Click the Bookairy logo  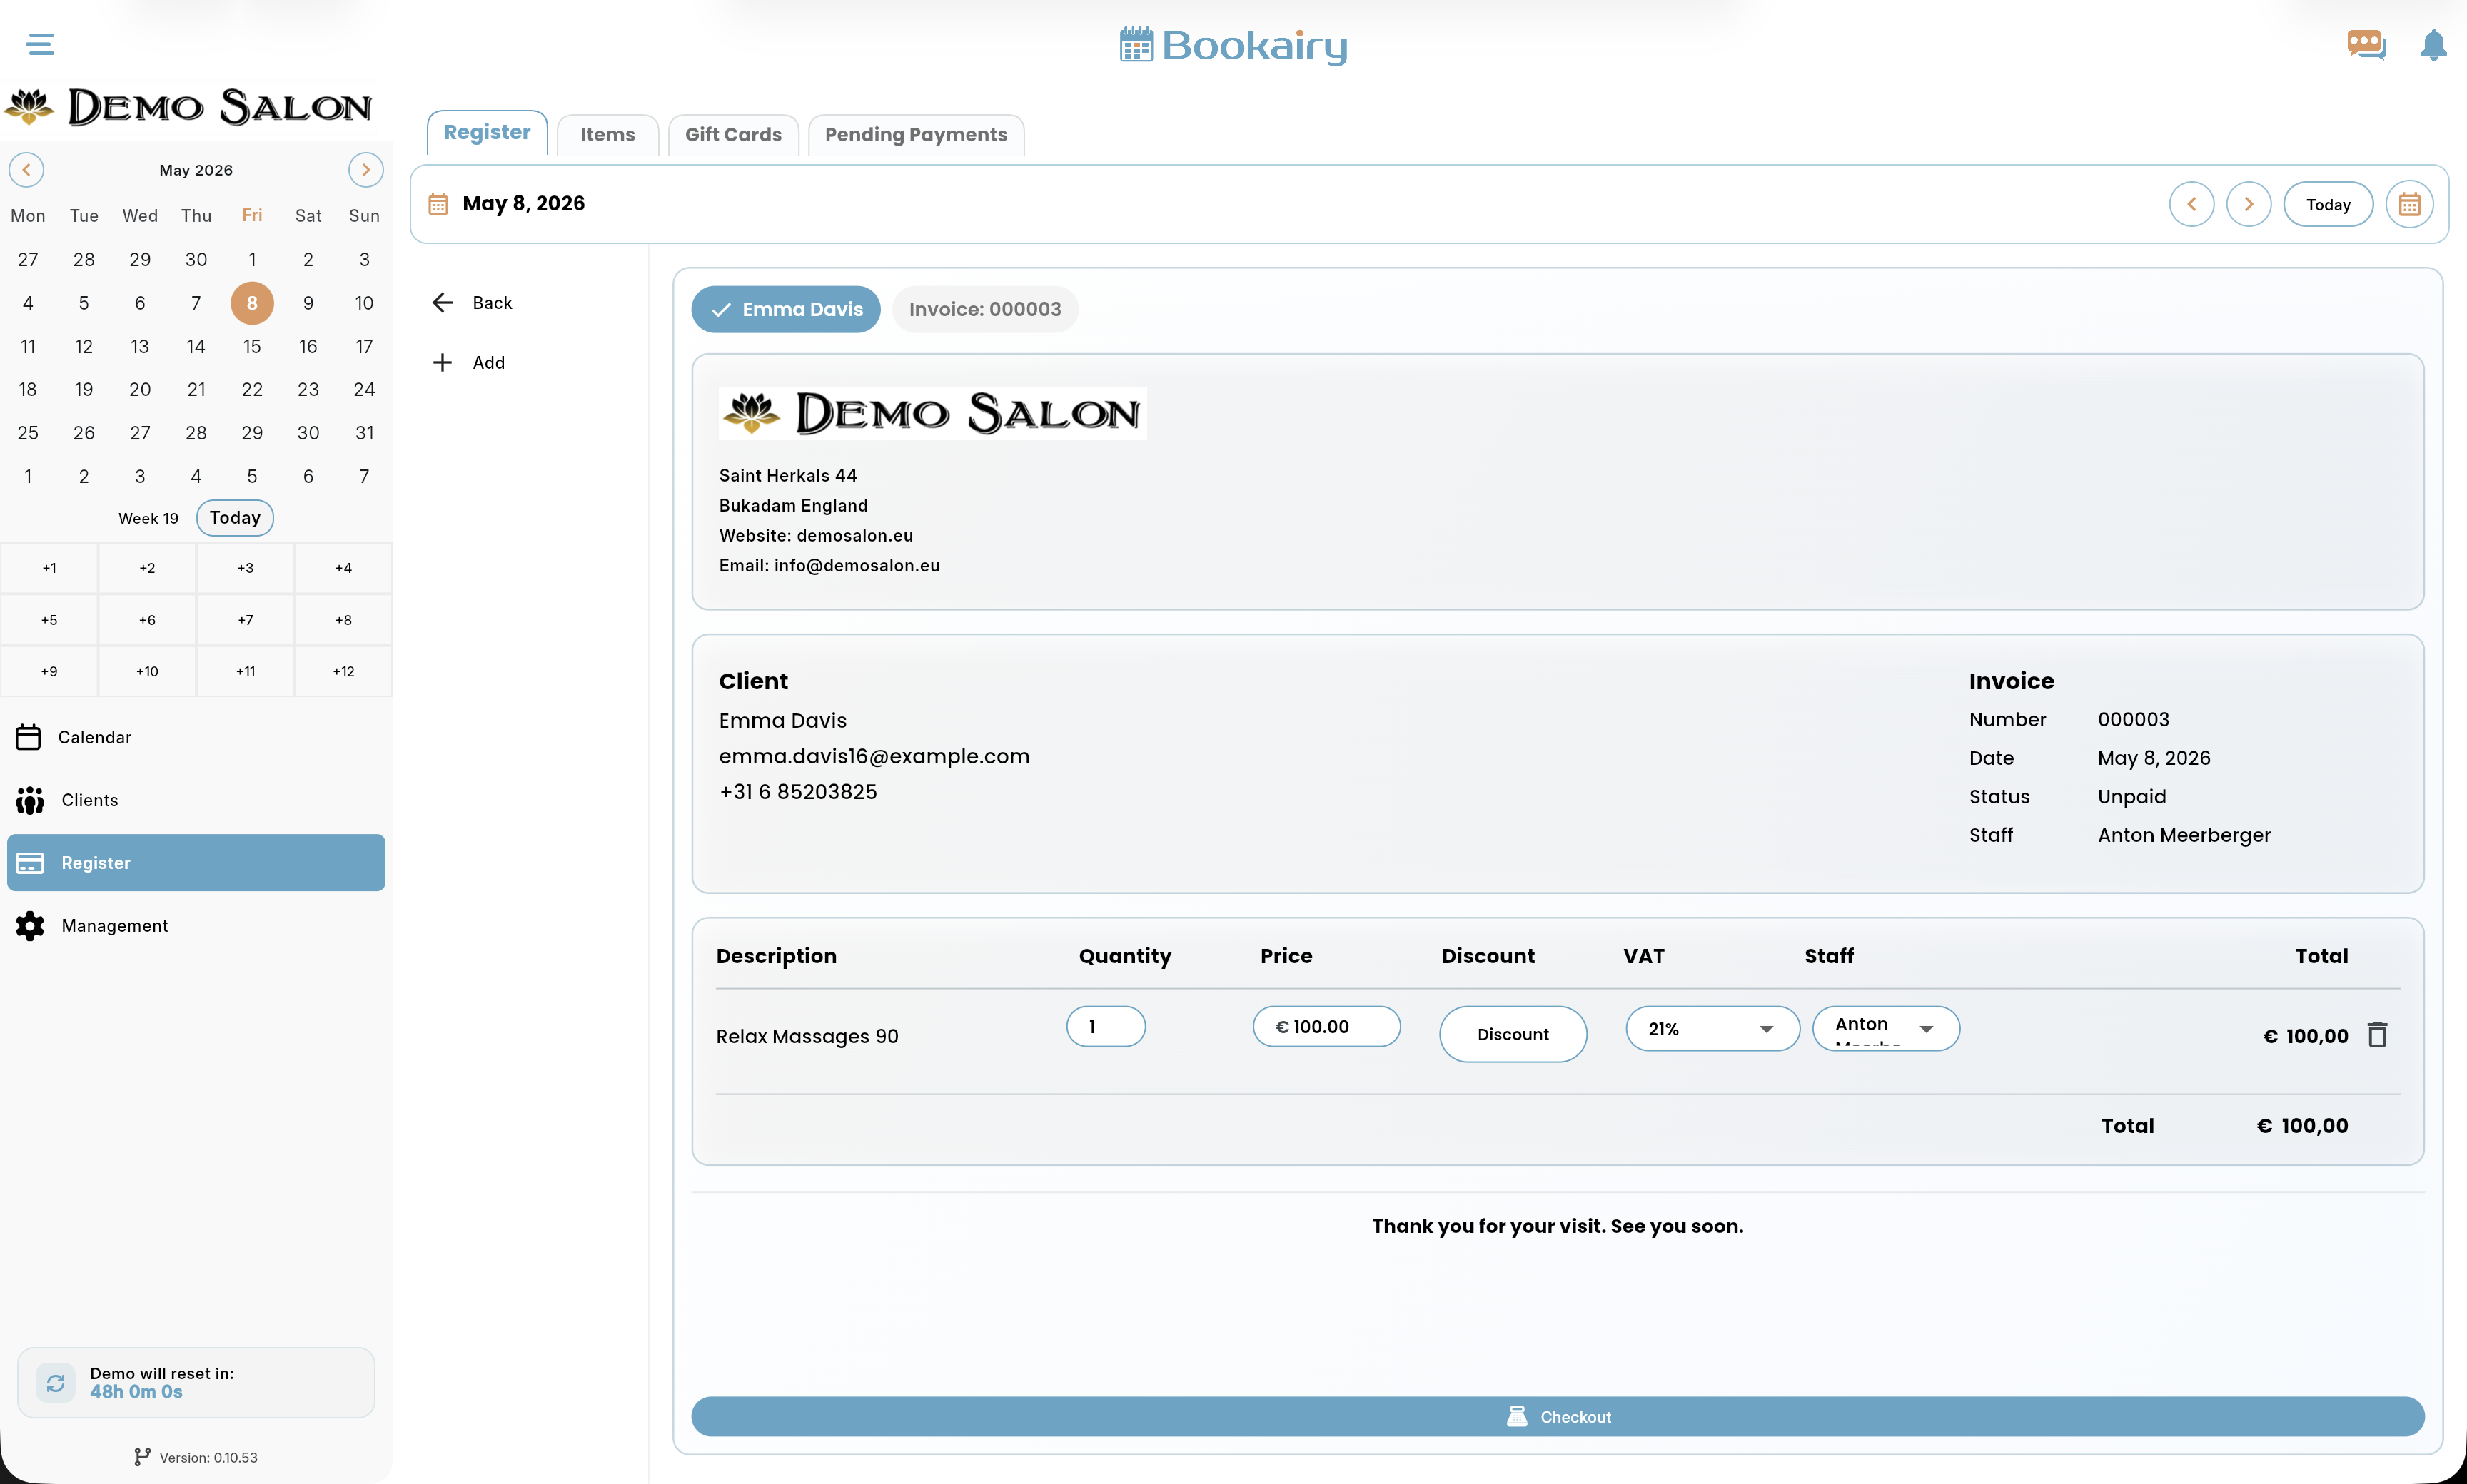(x=1233, y=45)
